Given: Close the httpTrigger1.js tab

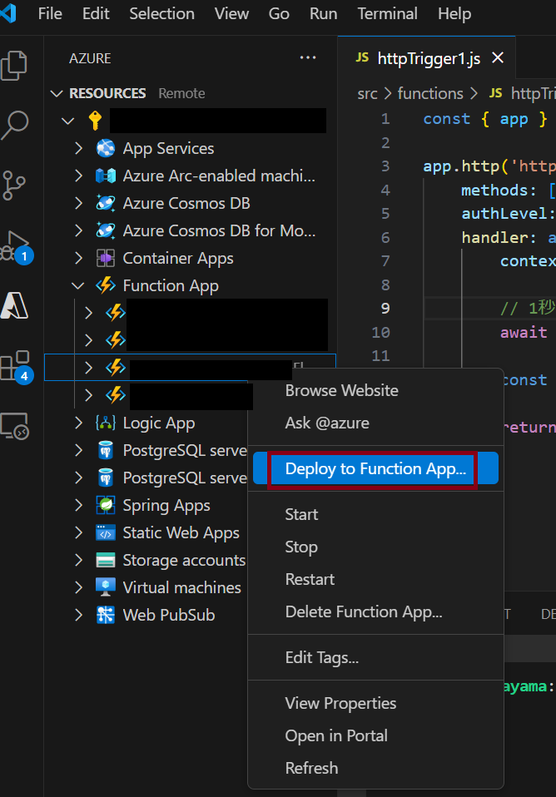Looking at the screenshot, I should (498, 58).
